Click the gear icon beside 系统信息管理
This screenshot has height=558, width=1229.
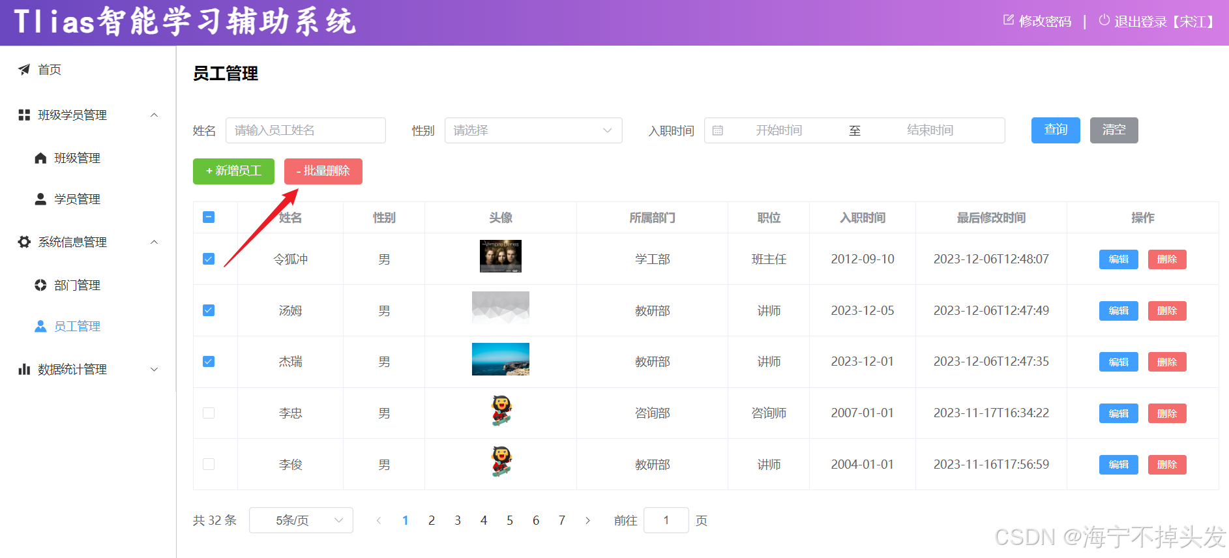(24, 242)
